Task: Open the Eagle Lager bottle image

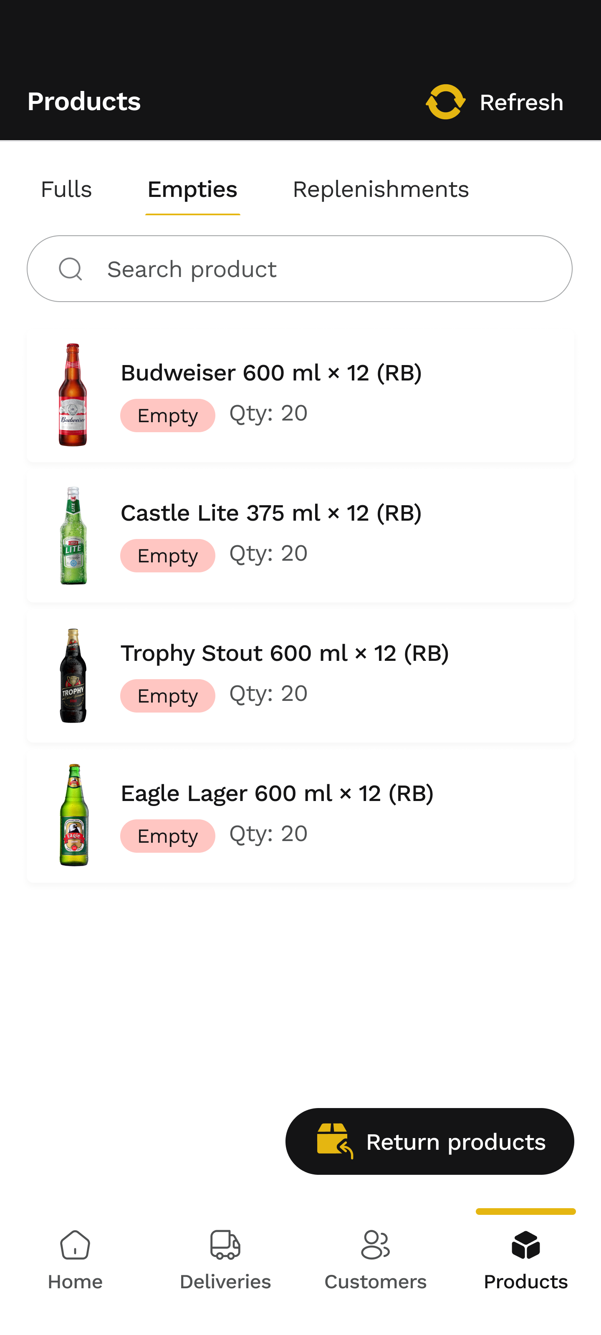Action: click(x=73, y=815)
